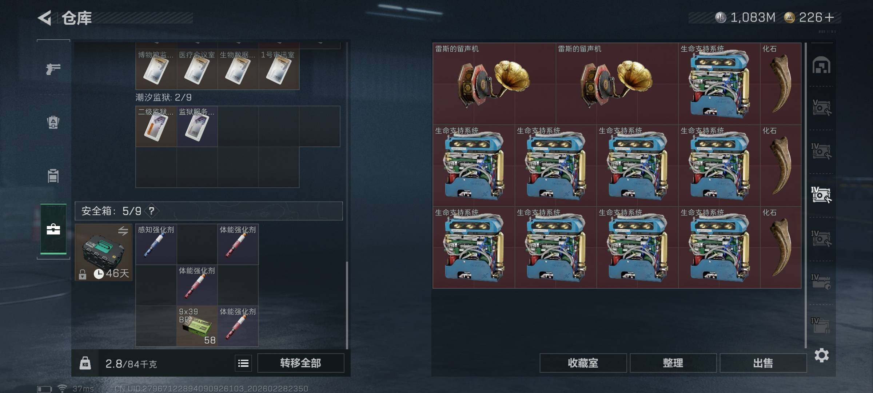Open the bottom level IV storage container
Viewport: 873px width, 393px height.
821,325
